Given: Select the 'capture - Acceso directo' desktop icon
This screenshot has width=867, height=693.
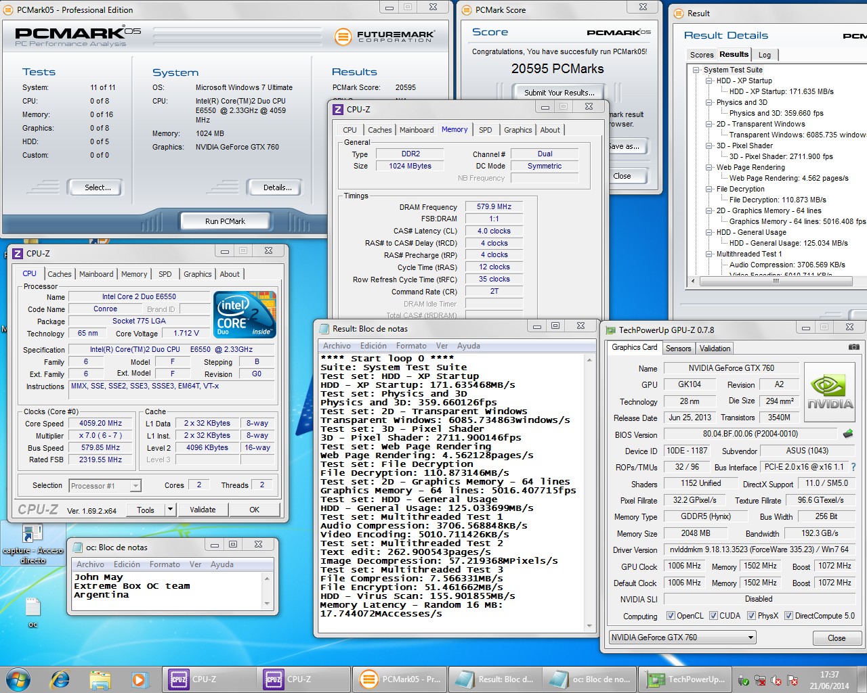Looking at the screenshot, I should point(33,543).
